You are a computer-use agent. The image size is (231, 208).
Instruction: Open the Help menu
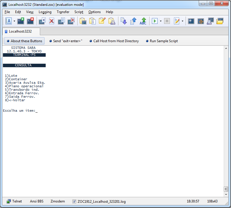point(109,12)
